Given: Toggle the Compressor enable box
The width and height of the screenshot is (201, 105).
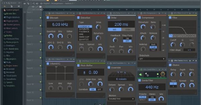Looking at the screenshot, I should (x=140, y=17).
